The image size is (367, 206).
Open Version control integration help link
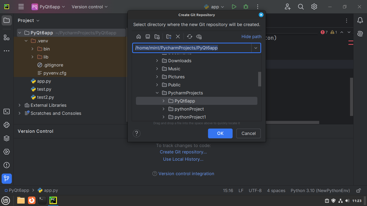186,174
